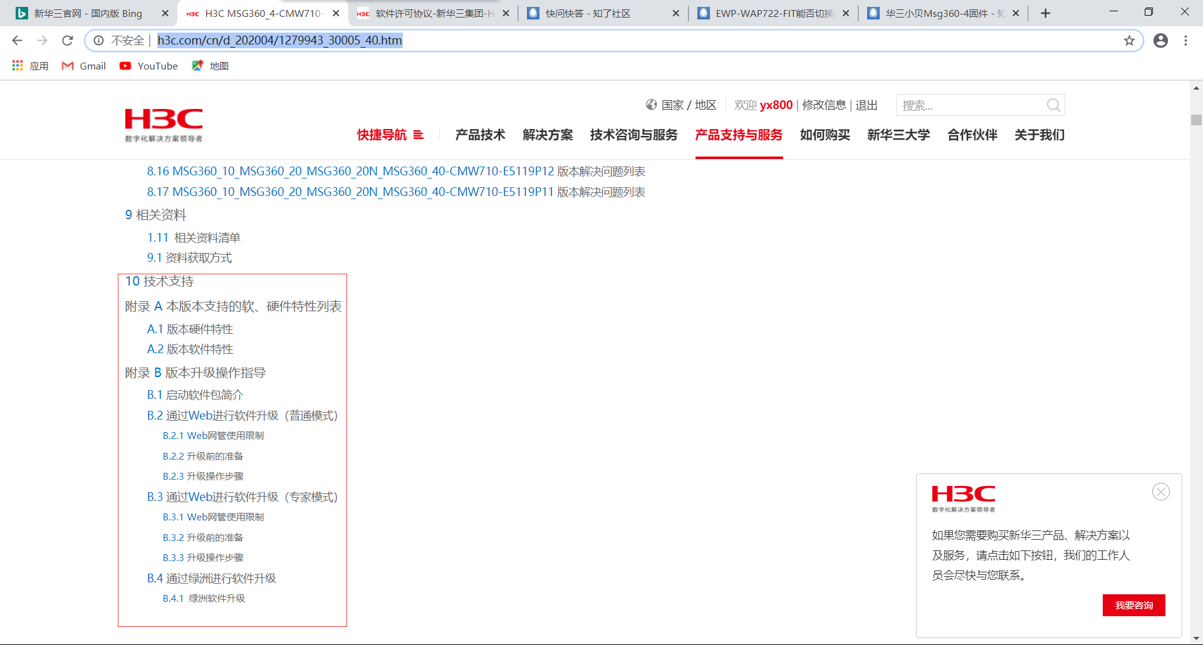Close the H3C MSG360_4-CMW710 tab
This screenshot has height=645, width=1203.
click(x=336, y=13)
